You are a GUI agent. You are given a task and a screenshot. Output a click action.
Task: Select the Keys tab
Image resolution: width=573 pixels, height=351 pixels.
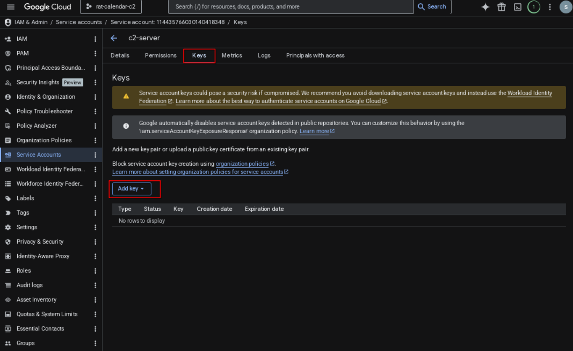[199, 56]
